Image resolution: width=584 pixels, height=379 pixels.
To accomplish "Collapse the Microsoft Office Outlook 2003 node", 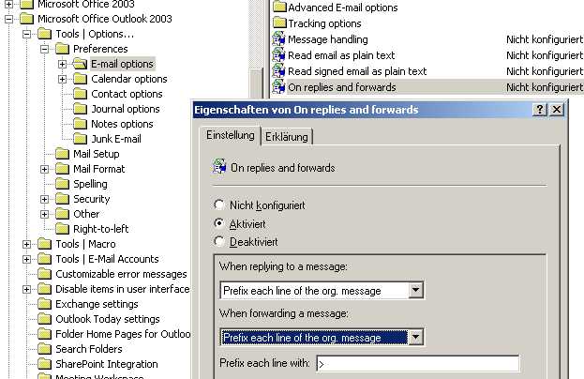I will [x=8, y=19].
